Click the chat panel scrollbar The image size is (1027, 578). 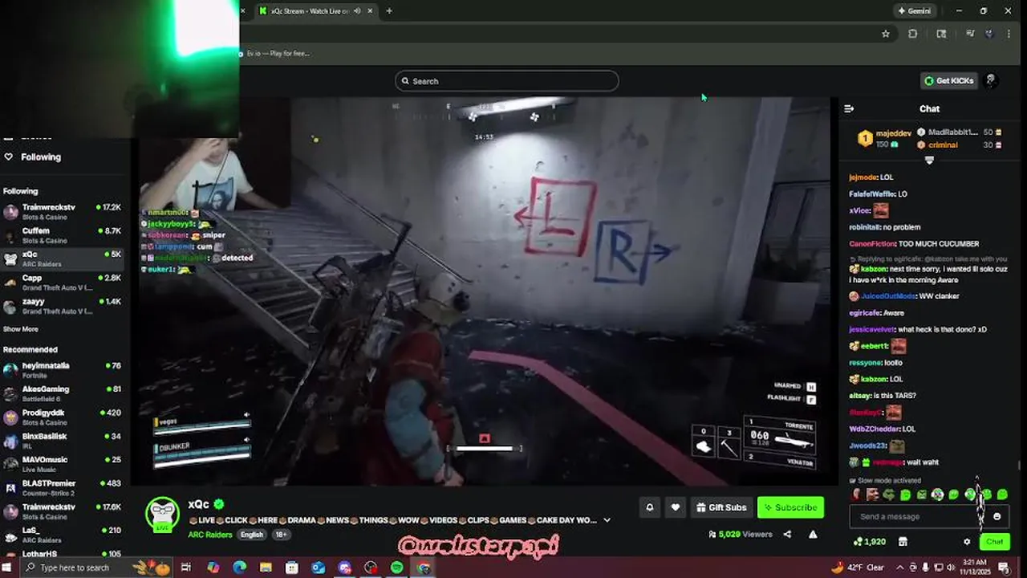[x=1020, y=466]
